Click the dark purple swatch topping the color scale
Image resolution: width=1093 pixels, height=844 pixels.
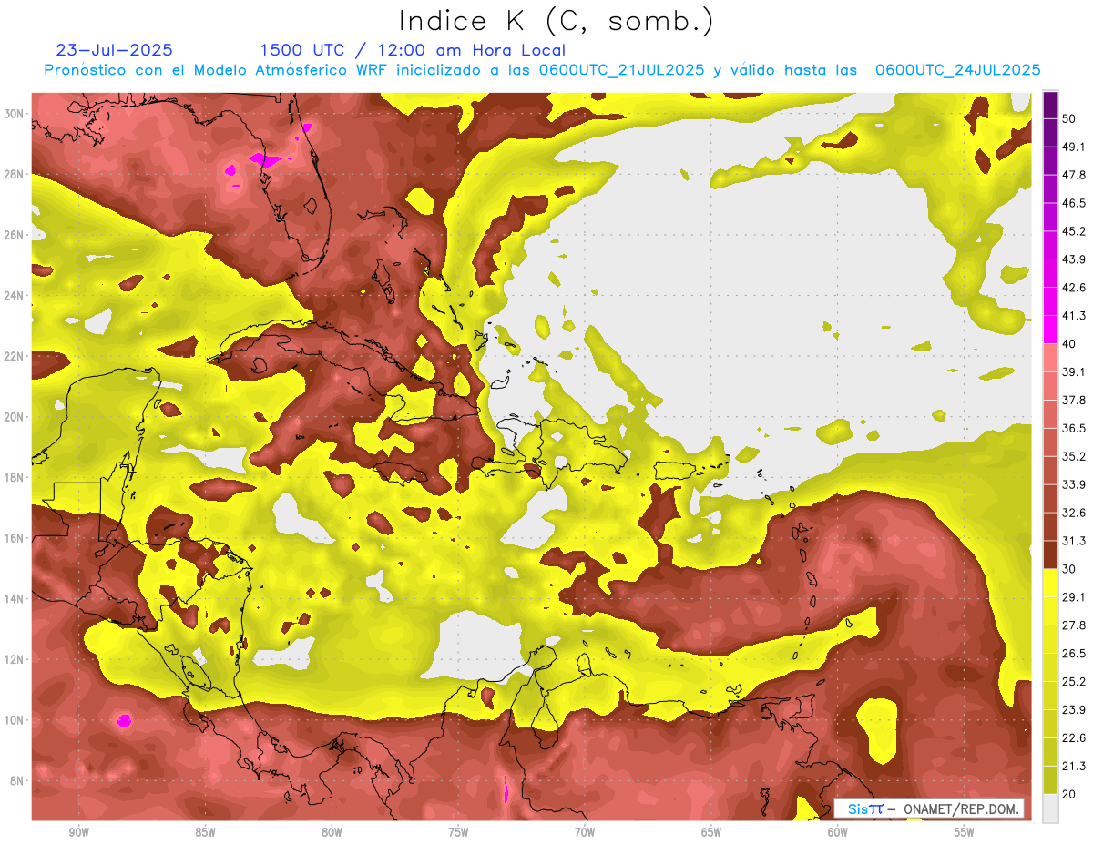tap(1050, 107)
